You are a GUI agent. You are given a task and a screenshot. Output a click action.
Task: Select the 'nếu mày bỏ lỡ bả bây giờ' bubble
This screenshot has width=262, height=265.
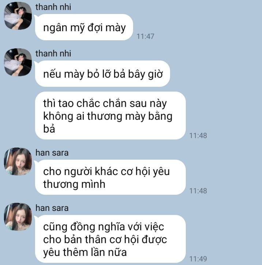point(102,74)
